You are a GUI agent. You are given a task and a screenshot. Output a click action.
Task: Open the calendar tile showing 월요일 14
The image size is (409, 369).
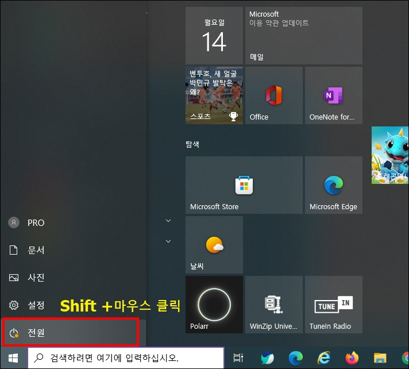click(x=214, y=36)
